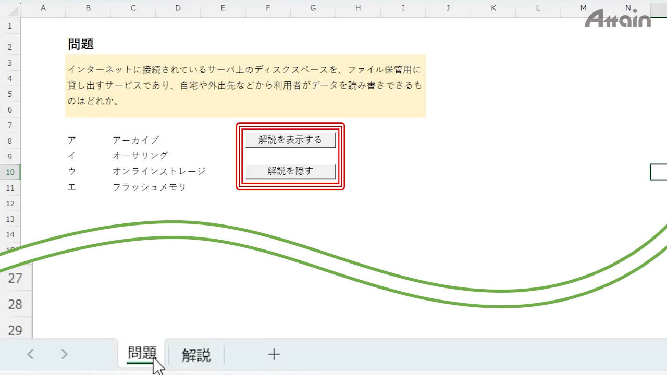
Task: Click the yellow question text box
Action: click(x=245, y=85)
